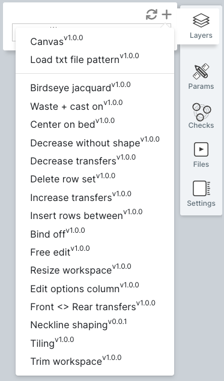Choose Trim workspace entry

95,361
